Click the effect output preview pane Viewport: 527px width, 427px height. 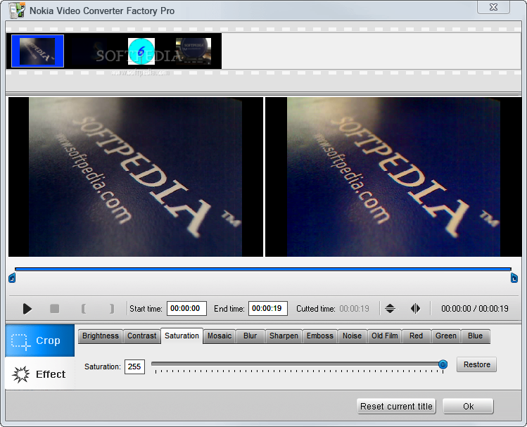[x=393, y=177]
